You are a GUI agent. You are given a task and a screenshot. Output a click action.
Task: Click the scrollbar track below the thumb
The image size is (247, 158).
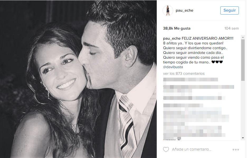click(x=243, y=109)
